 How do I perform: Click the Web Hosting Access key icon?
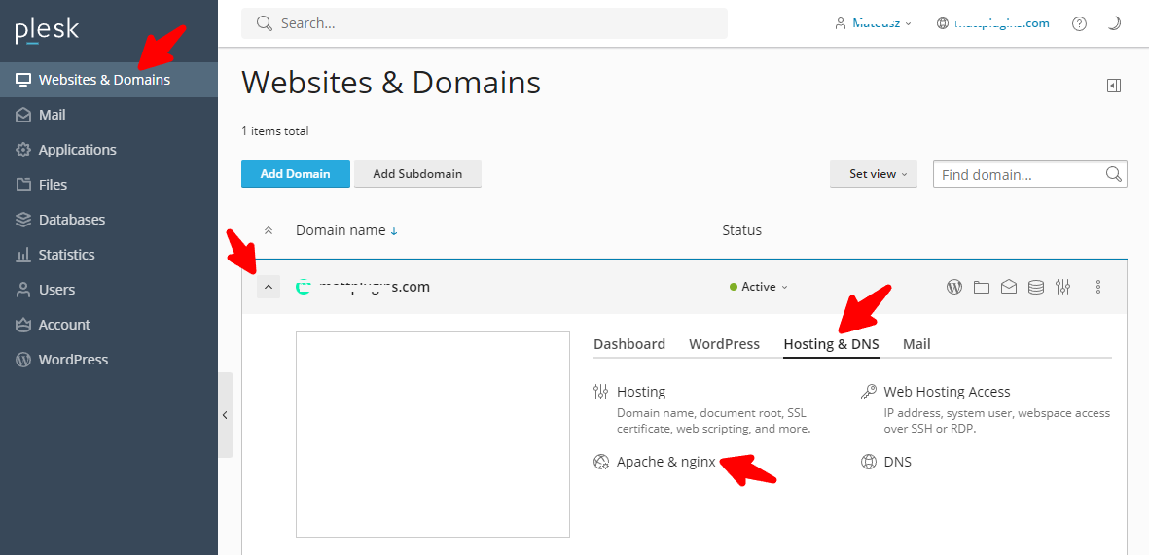click(x=868, y=392)
